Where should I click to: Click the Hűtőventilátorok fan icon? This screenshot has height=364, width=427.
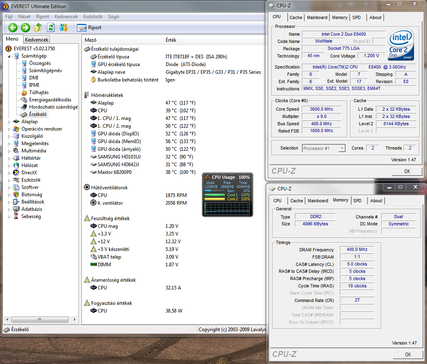click(x=87, y=187)
